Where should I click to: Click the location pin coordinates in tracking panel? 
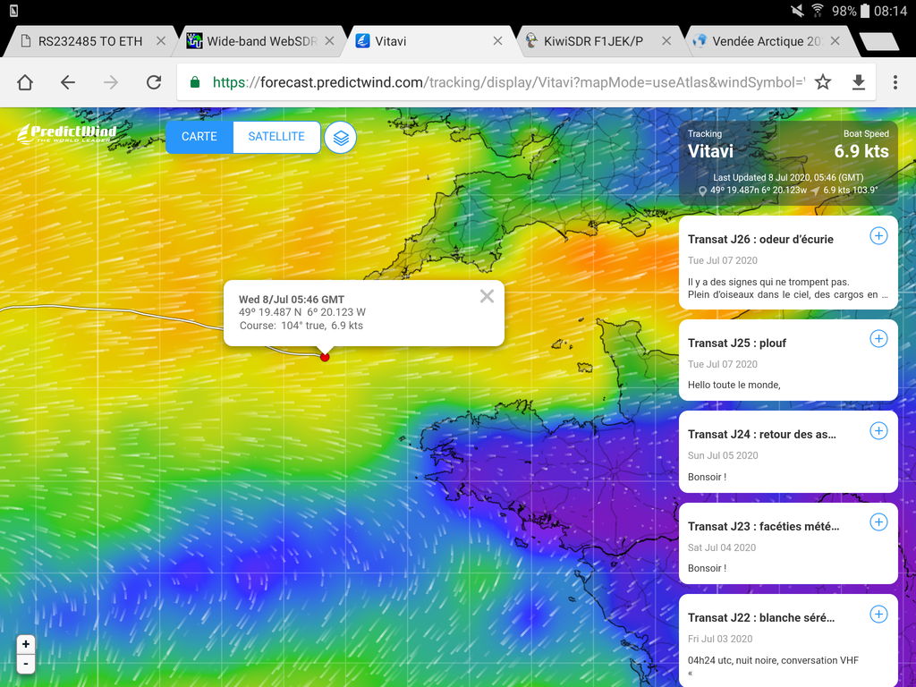[759, 191]
